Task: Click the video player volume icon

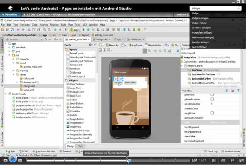Action: (214, 161)
